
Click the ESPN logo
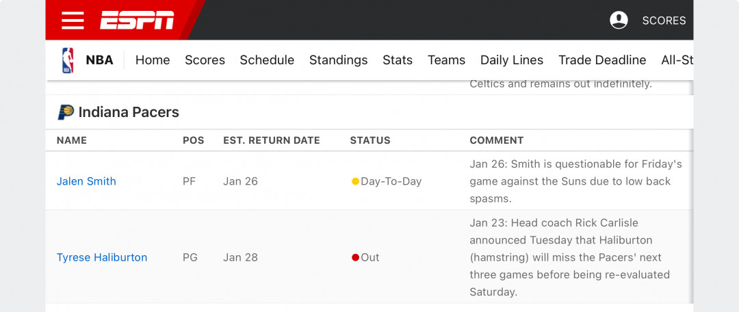pos(137,21)
